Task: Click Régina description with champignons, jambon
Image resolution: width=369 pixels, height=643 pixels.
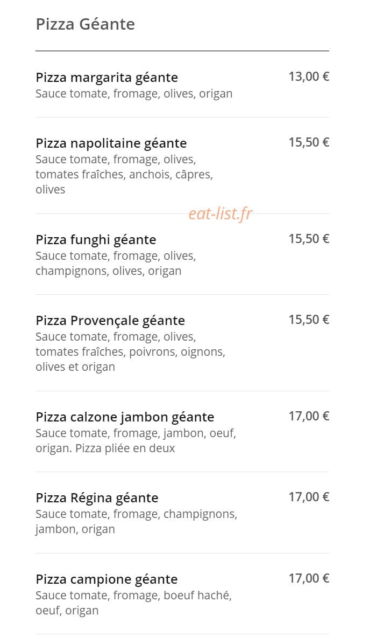Action: (x=137, y=522)
